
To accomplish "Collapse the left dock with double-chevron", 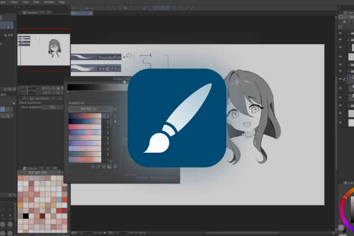I will (19, 7).
